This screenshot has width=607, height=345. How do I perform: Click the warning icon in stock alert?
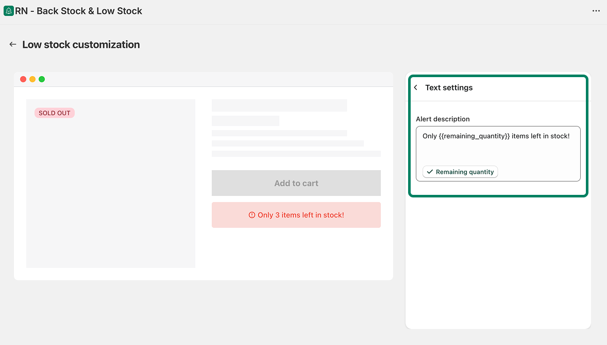pyautogui.click(x=252, y=215)
